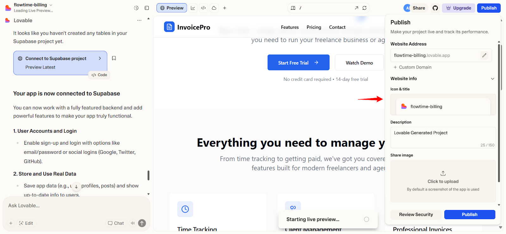506x234 pixels.
Task: Click attach plus icon in chat box
Action: click(11, 223)
